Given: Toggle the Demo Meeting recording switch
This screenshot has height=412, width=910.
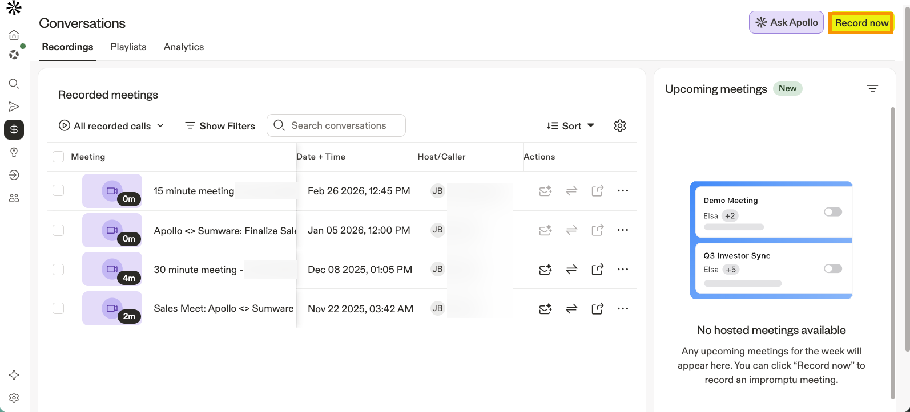Looking at the screenshot, I should [833, 212].
